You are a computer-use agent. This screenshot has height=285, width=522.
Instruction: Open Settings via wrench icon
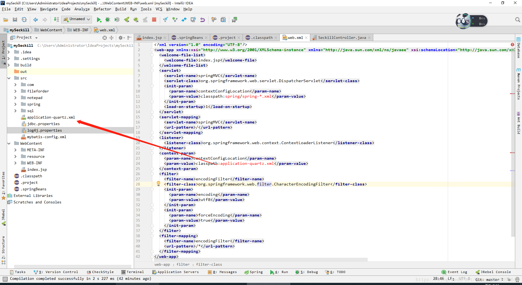[214, 20]
